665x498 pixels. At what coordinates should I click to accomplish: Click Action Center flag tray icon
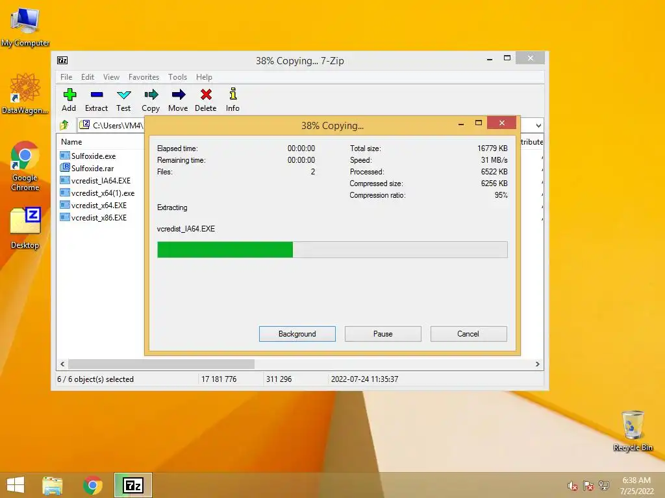coord(588,486)
